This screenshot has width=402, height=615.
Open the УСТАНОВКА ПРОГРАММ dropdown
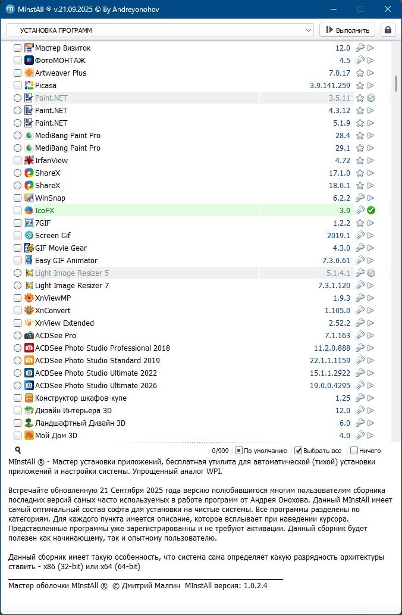click(x=160, y=30)
